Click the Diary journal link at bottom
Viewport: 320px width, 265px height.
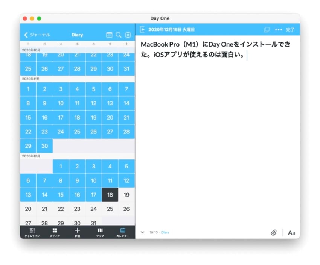click(x=165, y=233)
